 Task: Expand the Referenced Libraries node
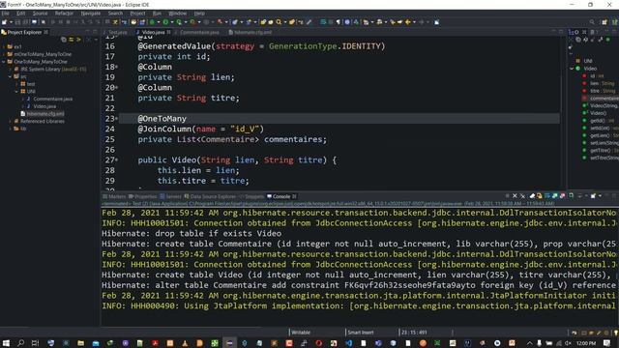pos(10,121)
